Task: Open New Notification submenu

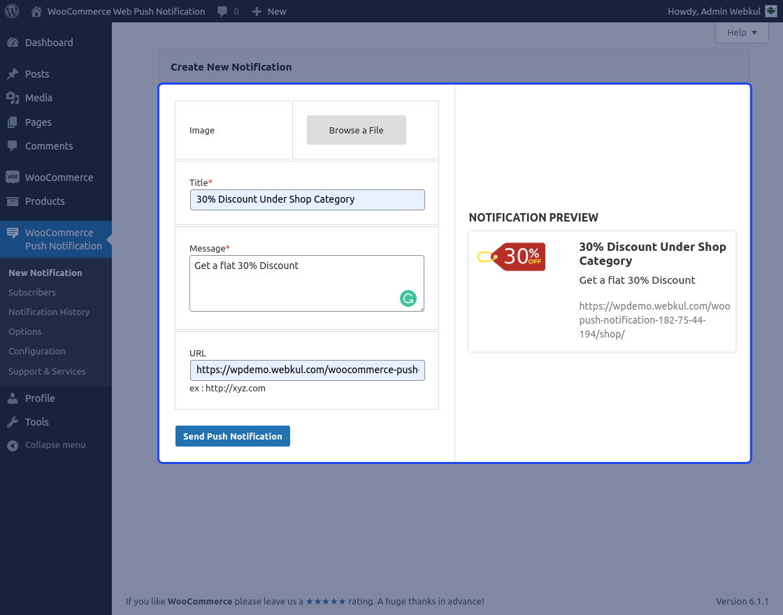Action: click(x=45, y=273)
